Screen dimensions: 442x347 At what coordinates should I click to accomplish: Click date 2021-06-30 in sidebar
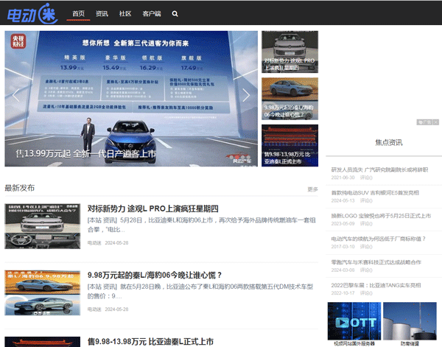pos(343,178)
